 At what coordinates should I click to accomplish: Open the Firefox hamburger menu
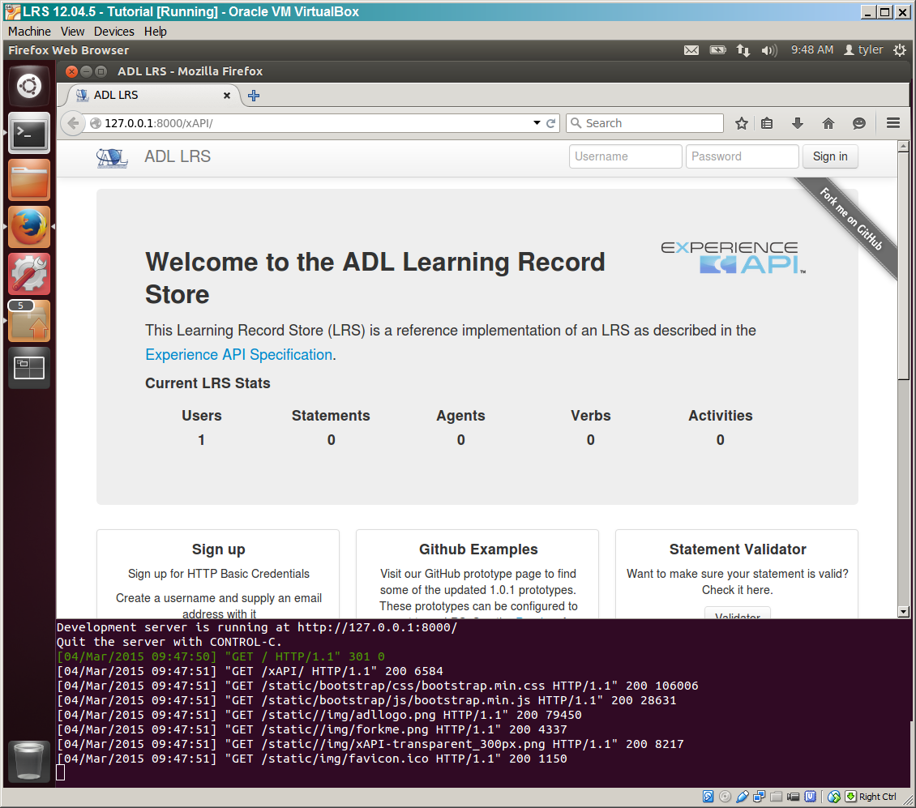pos(892,123)
